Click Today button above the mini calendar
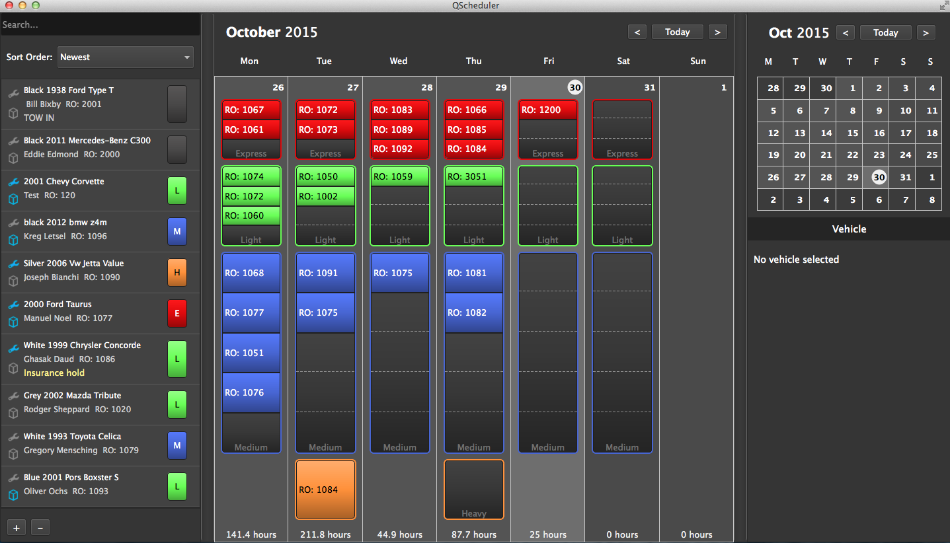The width and height of the screenshot is (950, 543). point(885,32)
